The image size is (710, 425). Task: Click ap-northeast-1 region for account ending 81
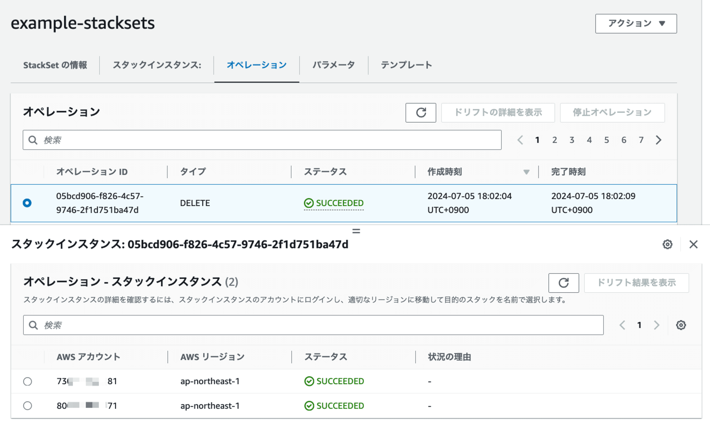(210, 381)
